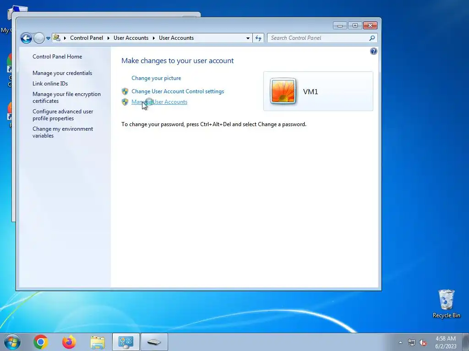Open the address bar history dropdown
Screen dimensions: 469x351
pos(248,38)
